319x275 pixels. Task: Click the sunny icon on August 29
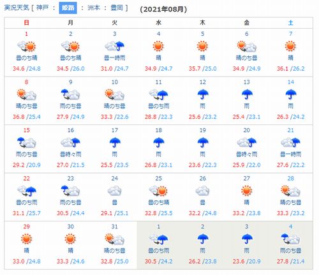pyautogui.click(x=27, y=239)
